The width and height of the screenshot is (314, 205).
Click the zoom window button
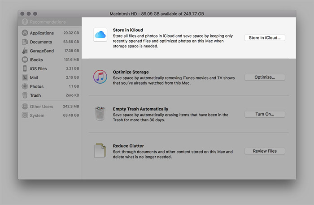[x=35, y=13]
